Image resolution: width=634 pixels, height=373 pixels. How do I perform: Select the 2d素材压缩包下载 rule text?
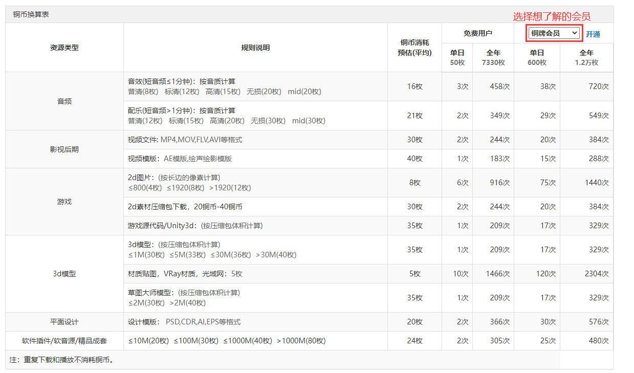(185, 207)
